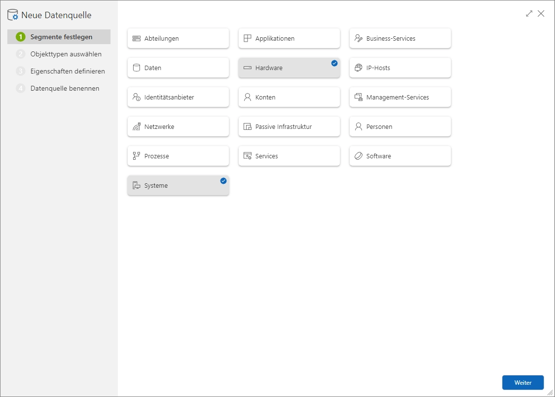The image size is (555, 397).
Task: Toggle the Konten segment tile
Action: click(289, 98)
